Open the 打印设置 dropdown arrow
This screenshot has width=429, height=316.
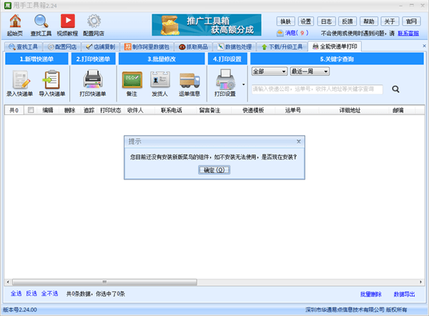(245, 84)
